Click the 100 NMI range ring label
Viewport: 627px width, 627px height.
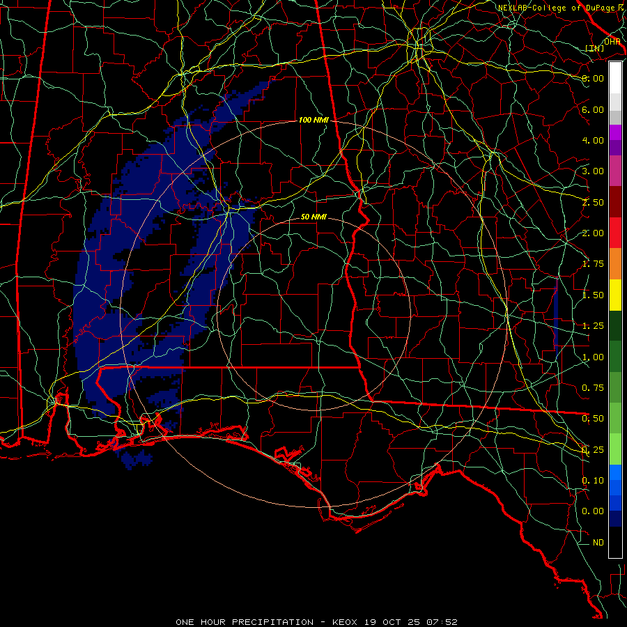point(313,120)
